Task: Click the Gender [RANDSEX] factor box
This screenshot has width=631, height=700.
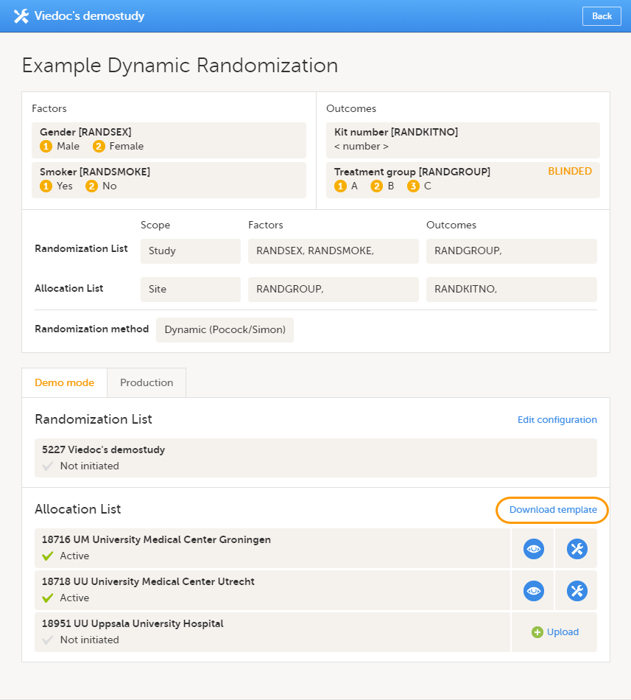Action: (169, 140)
